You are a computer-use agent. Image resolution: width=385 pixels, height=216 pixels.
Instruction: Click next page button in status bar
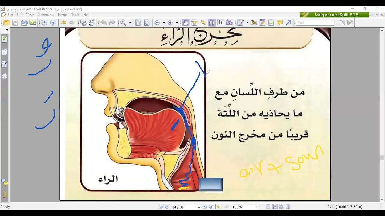pyautogui.click(x=205, y=207)
